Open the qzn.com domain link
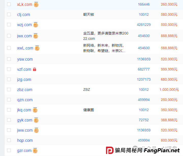The height and width of the screenshot is (156, 183). click(25, 100)
